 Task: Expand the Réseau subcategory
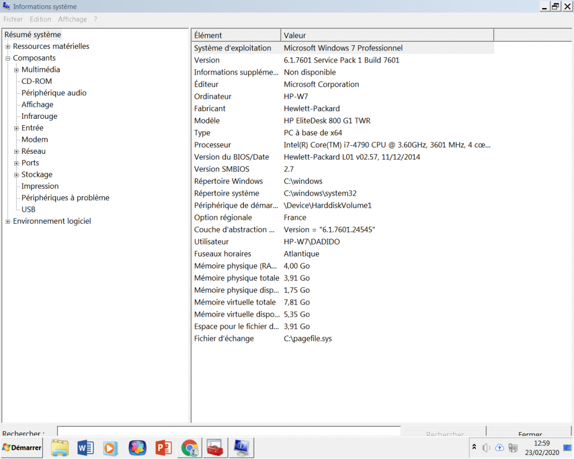[17, 151]
